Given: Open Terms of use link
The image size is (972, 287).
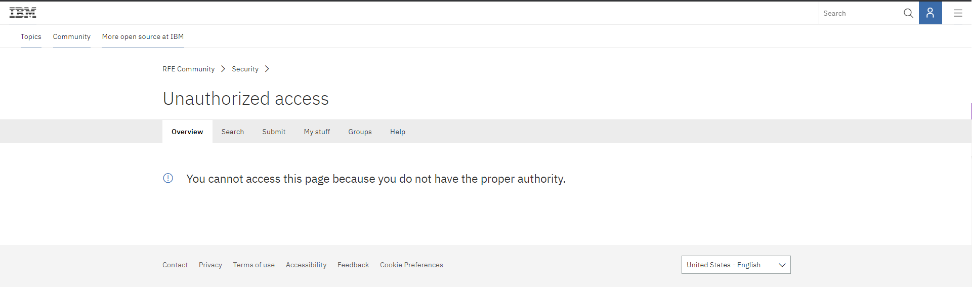Looking at the screenshot, I should pyautogui.click(x=254, y=265).
